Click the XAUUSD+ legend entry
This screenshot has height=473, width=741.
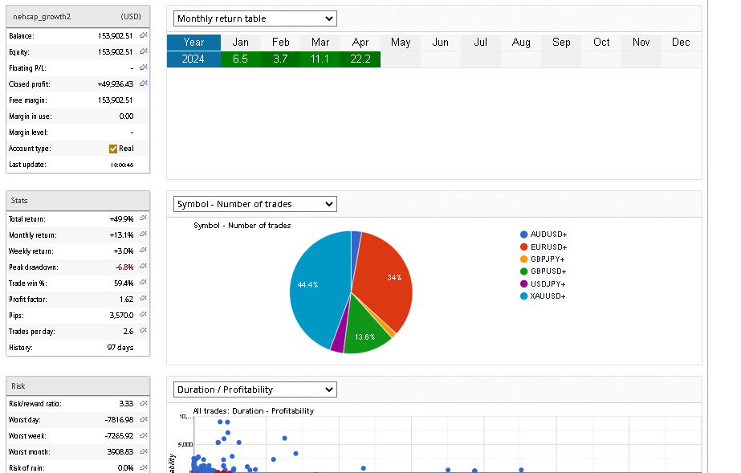tap(548, 296)
